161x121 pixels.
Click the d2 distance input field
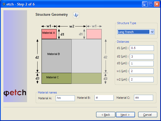(142, 57)
